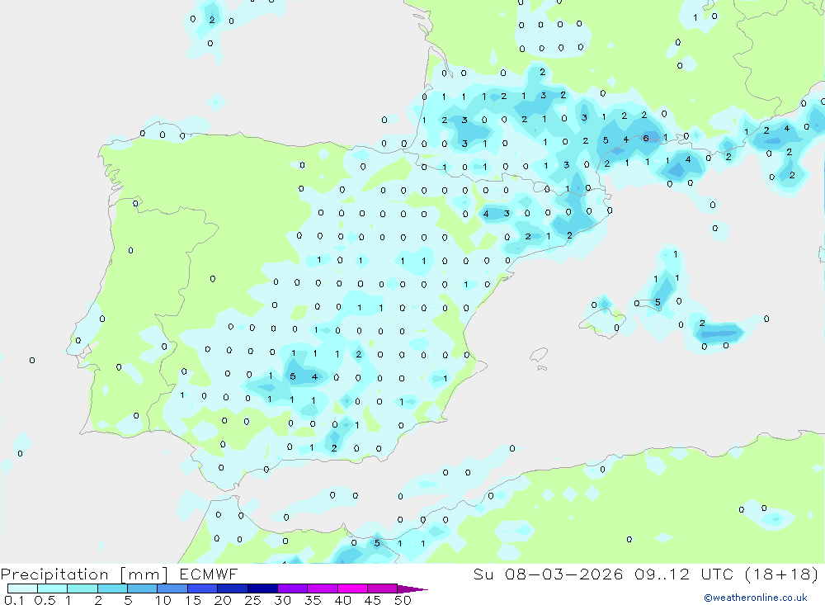Viewport: 825px width, 605px height.
Task: Click the legend label '35'
Action: coord(313,600)
